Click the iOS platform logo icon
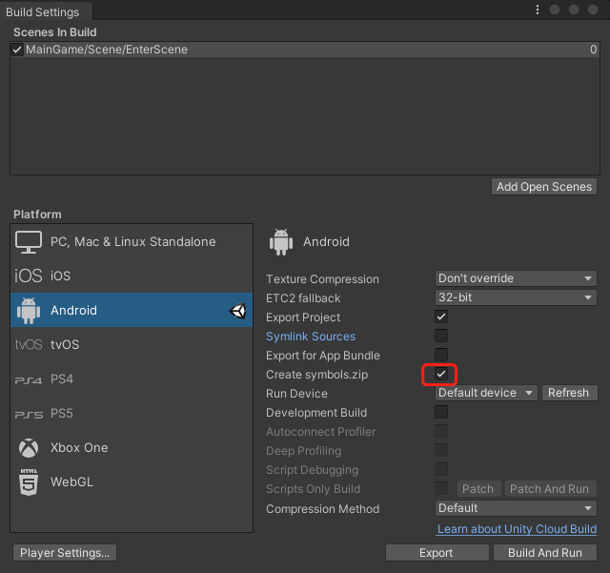The image size is (610, 573). (x=28, y=276)
